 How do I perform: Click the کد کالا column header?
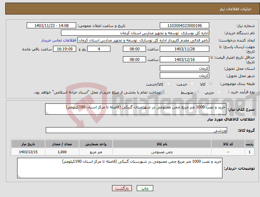tap(228, 144)
